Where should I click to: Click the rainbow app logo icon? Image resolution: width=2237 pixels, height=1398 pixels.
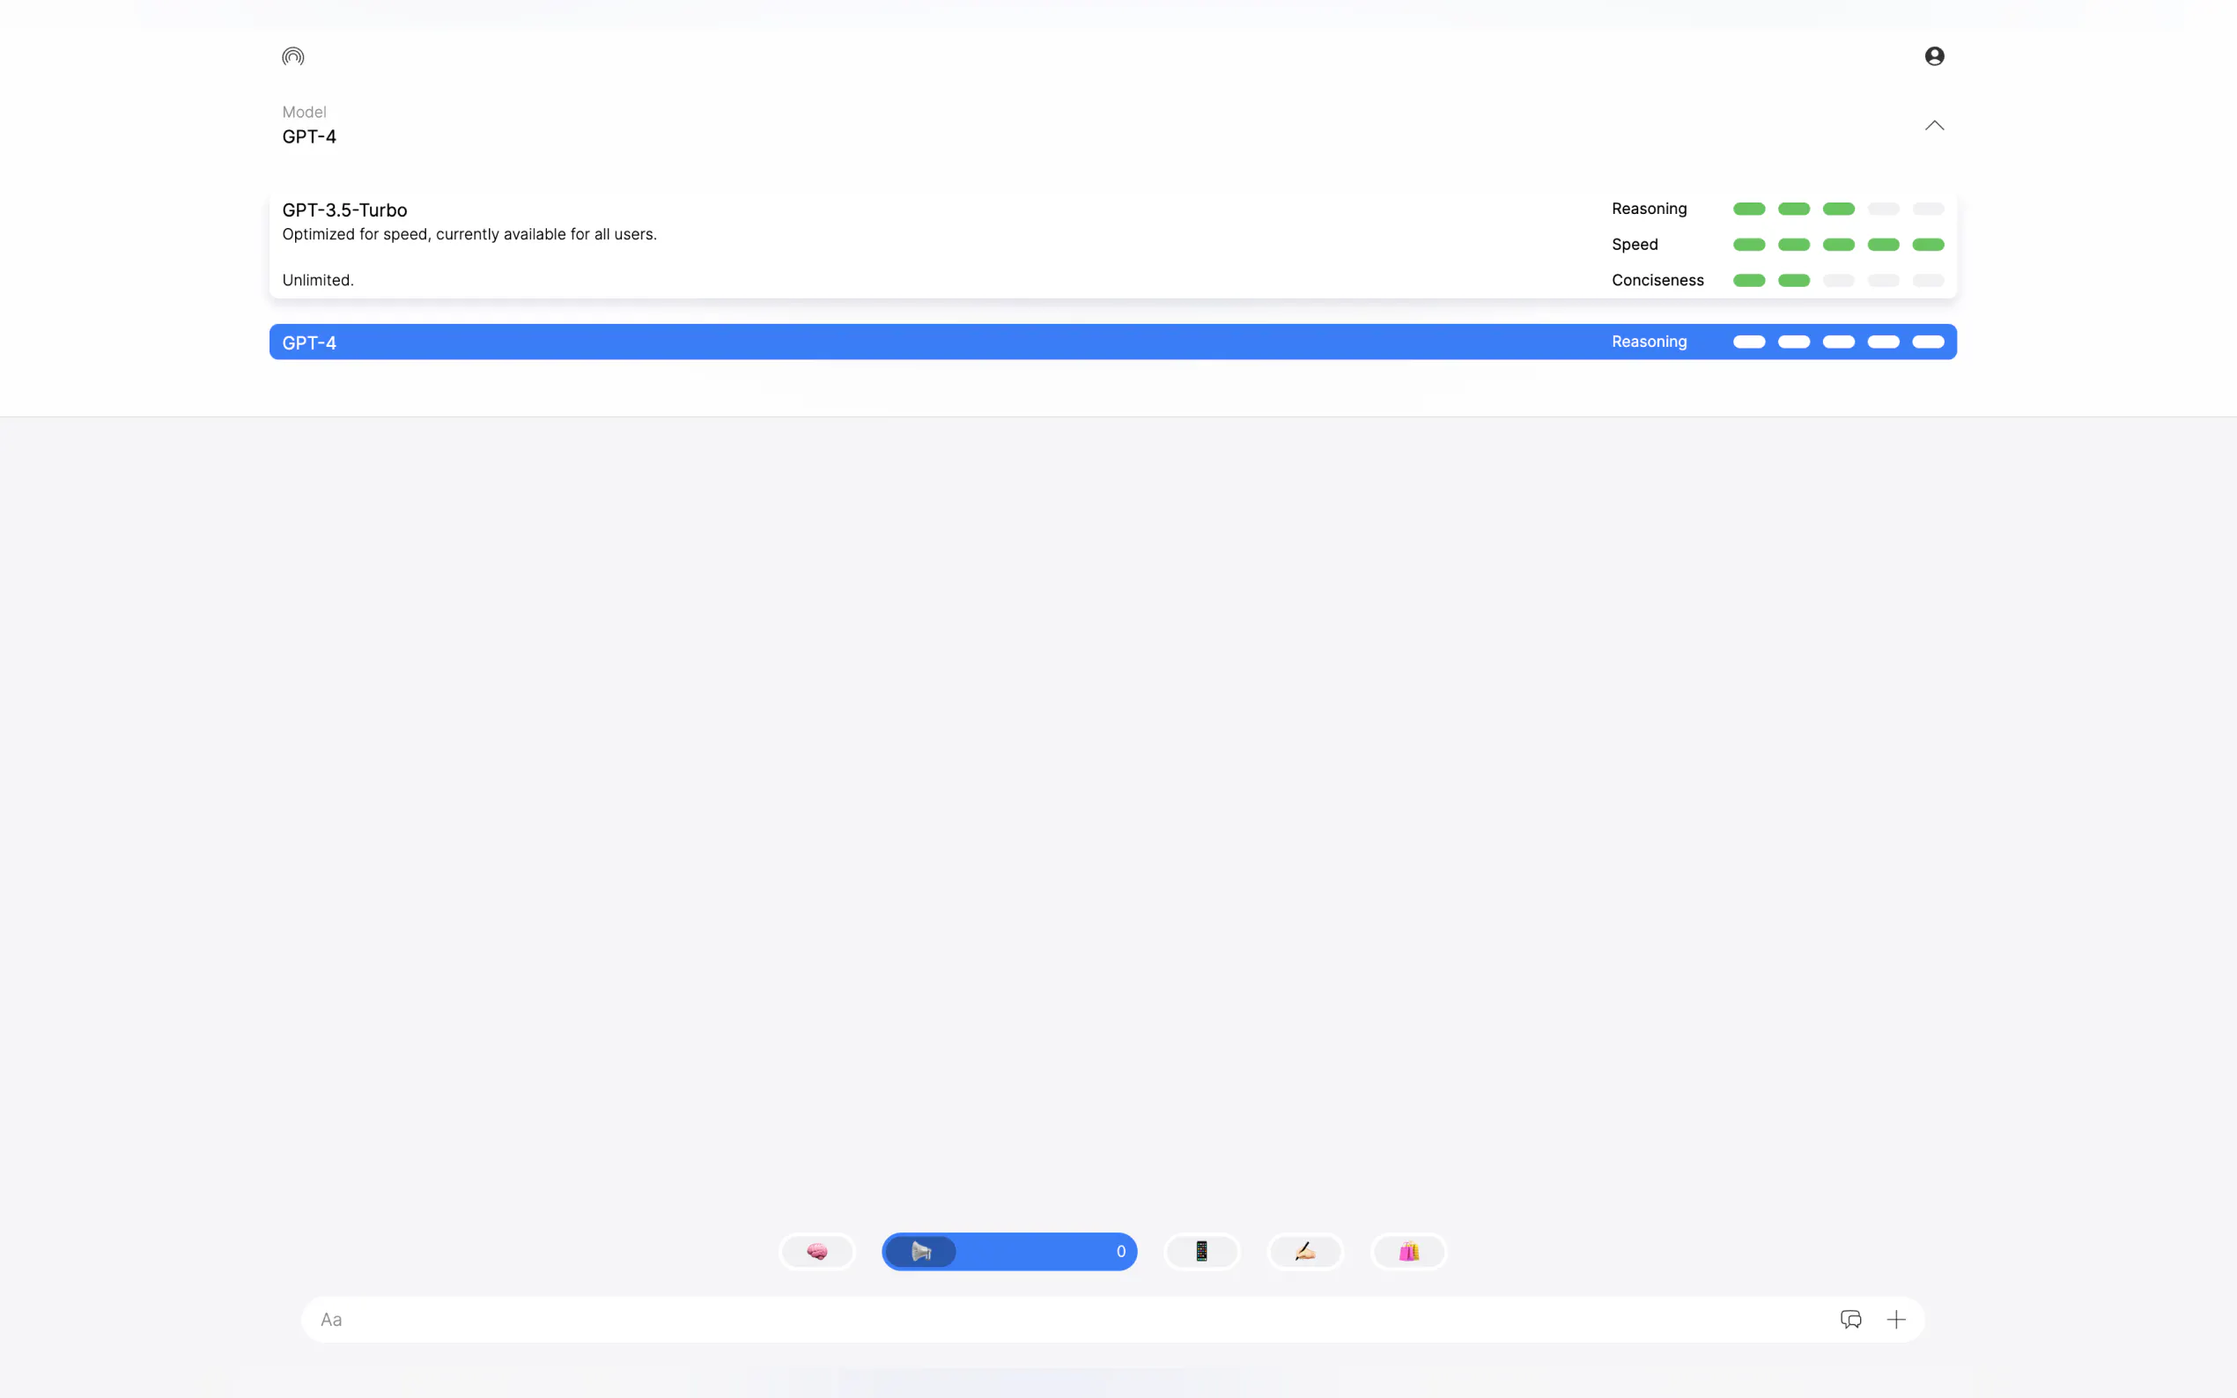coord(293,57)
